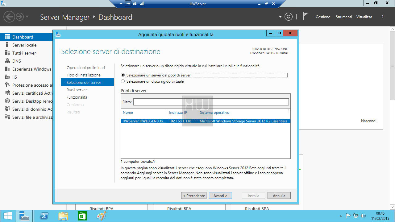395x222 pixels.
Task: Go to Operazioni preliminari wizard step
Action: click(86, 68)
